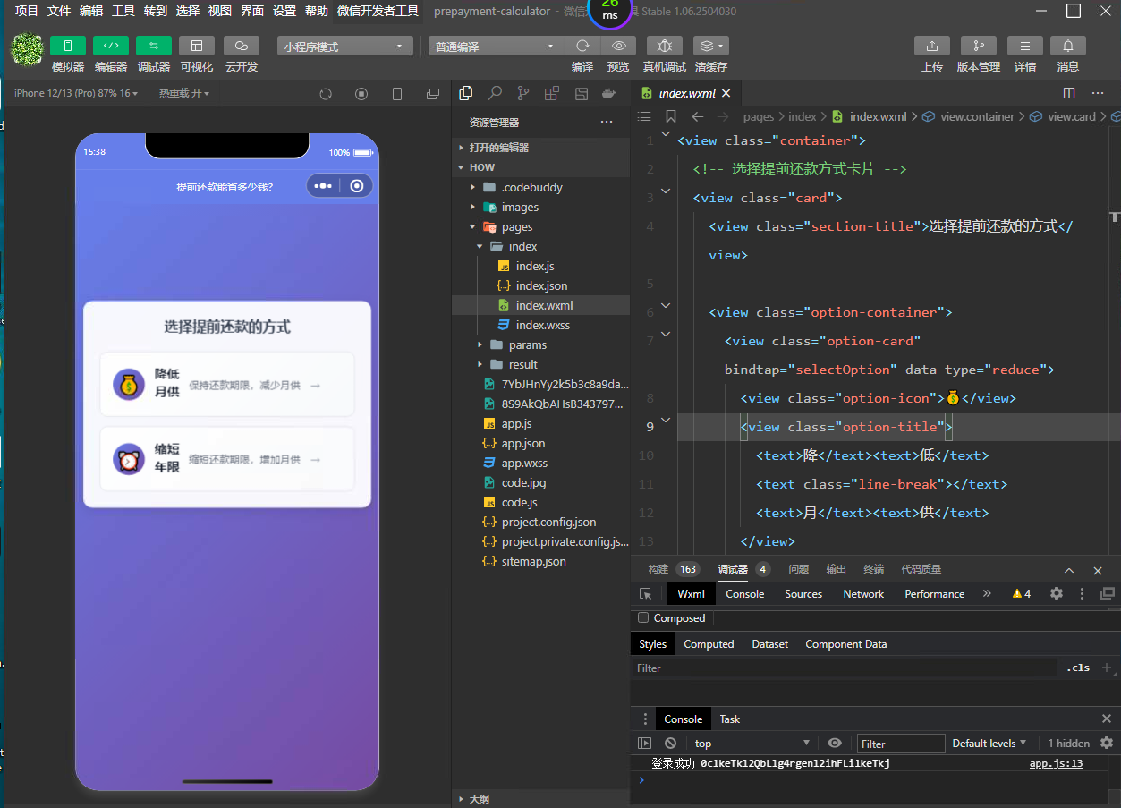Click the devtools element inspect icon
Screen dimensions: 1121x808
(646, 594)
